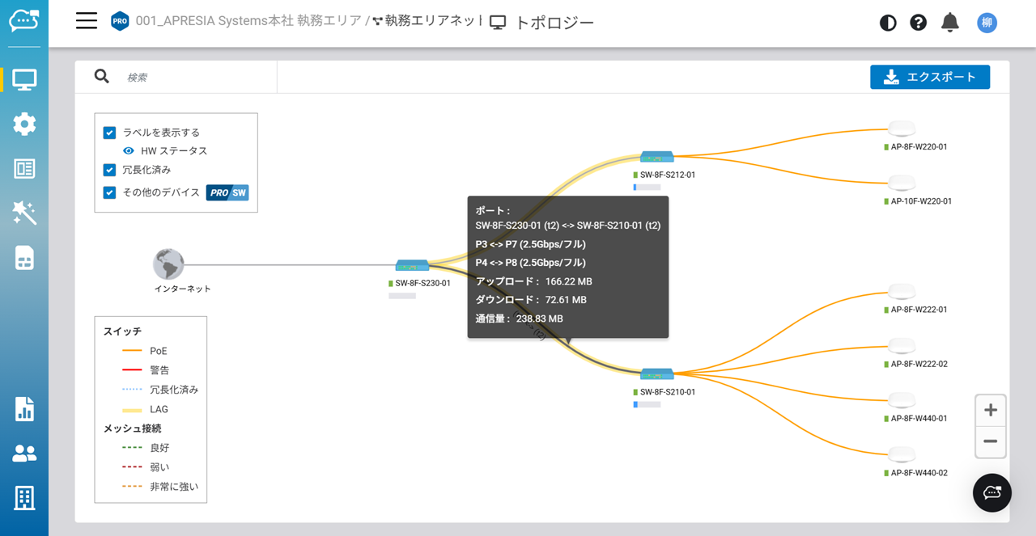
Task: Zoom out with the minus button
Action: [x=990, y=441]
